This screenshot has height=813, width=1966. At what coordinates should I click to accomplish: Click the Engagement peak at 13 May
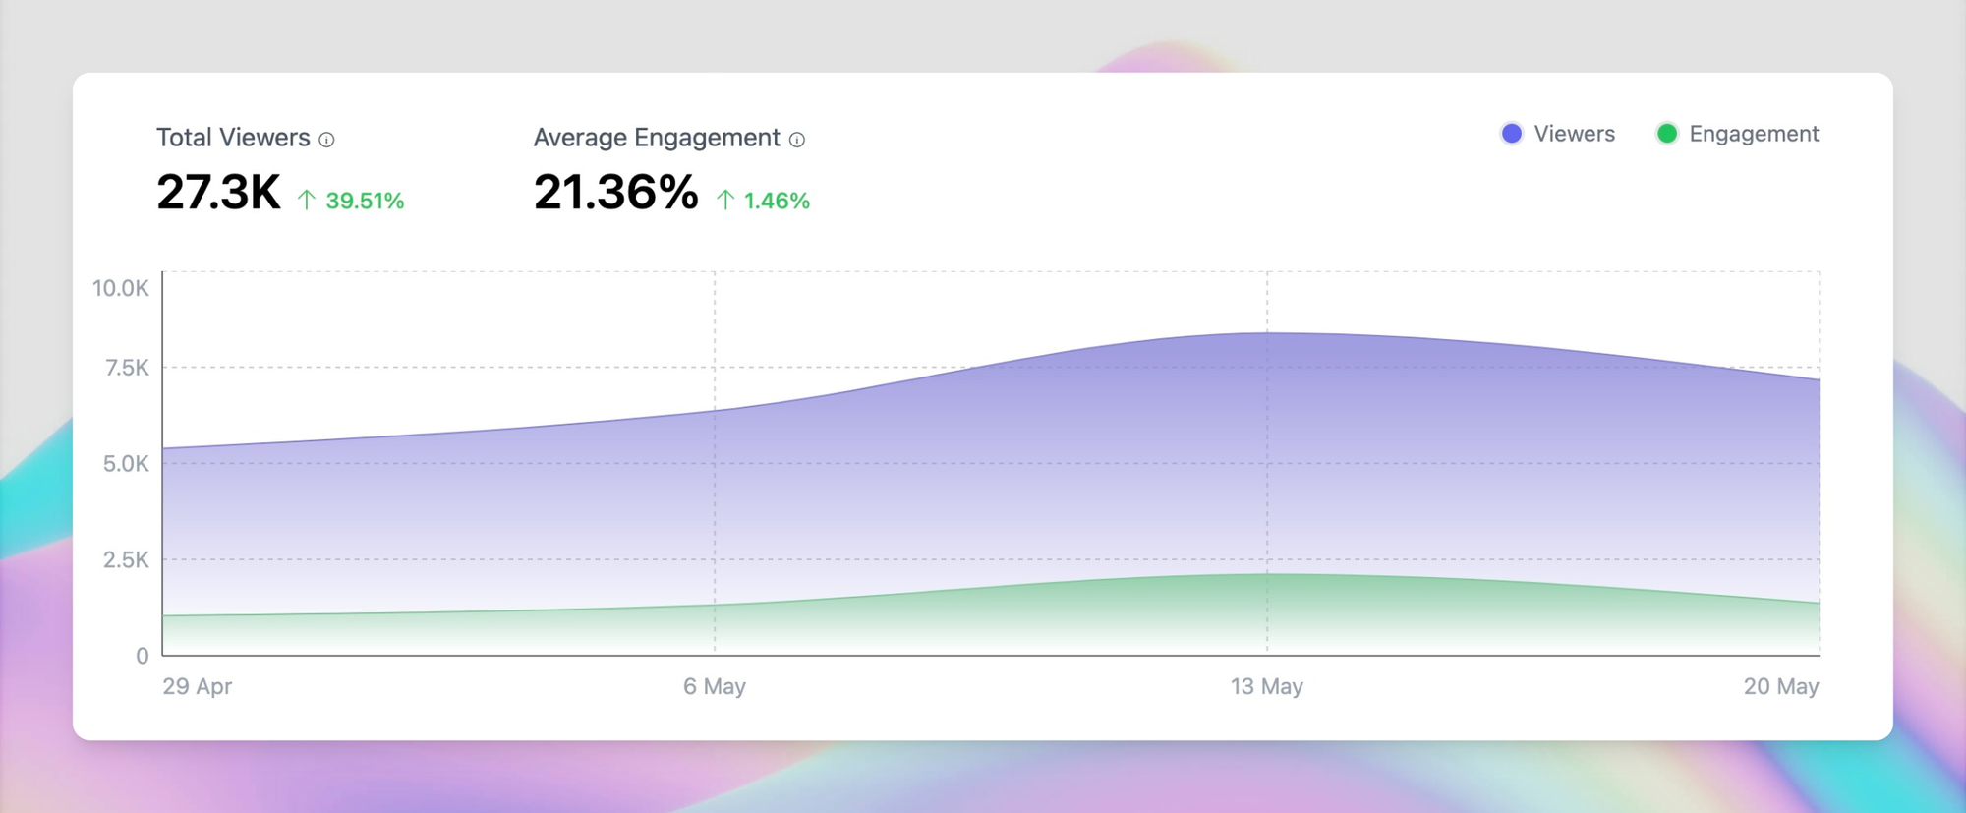coord(1267,574)
